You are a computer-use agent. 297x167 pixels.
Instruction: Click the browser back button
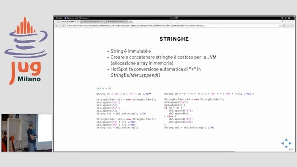pos(57,26)
